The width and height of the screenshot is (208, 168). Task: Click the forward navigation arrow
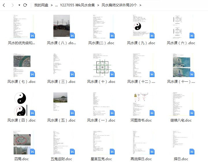click(x=12, y=5)
